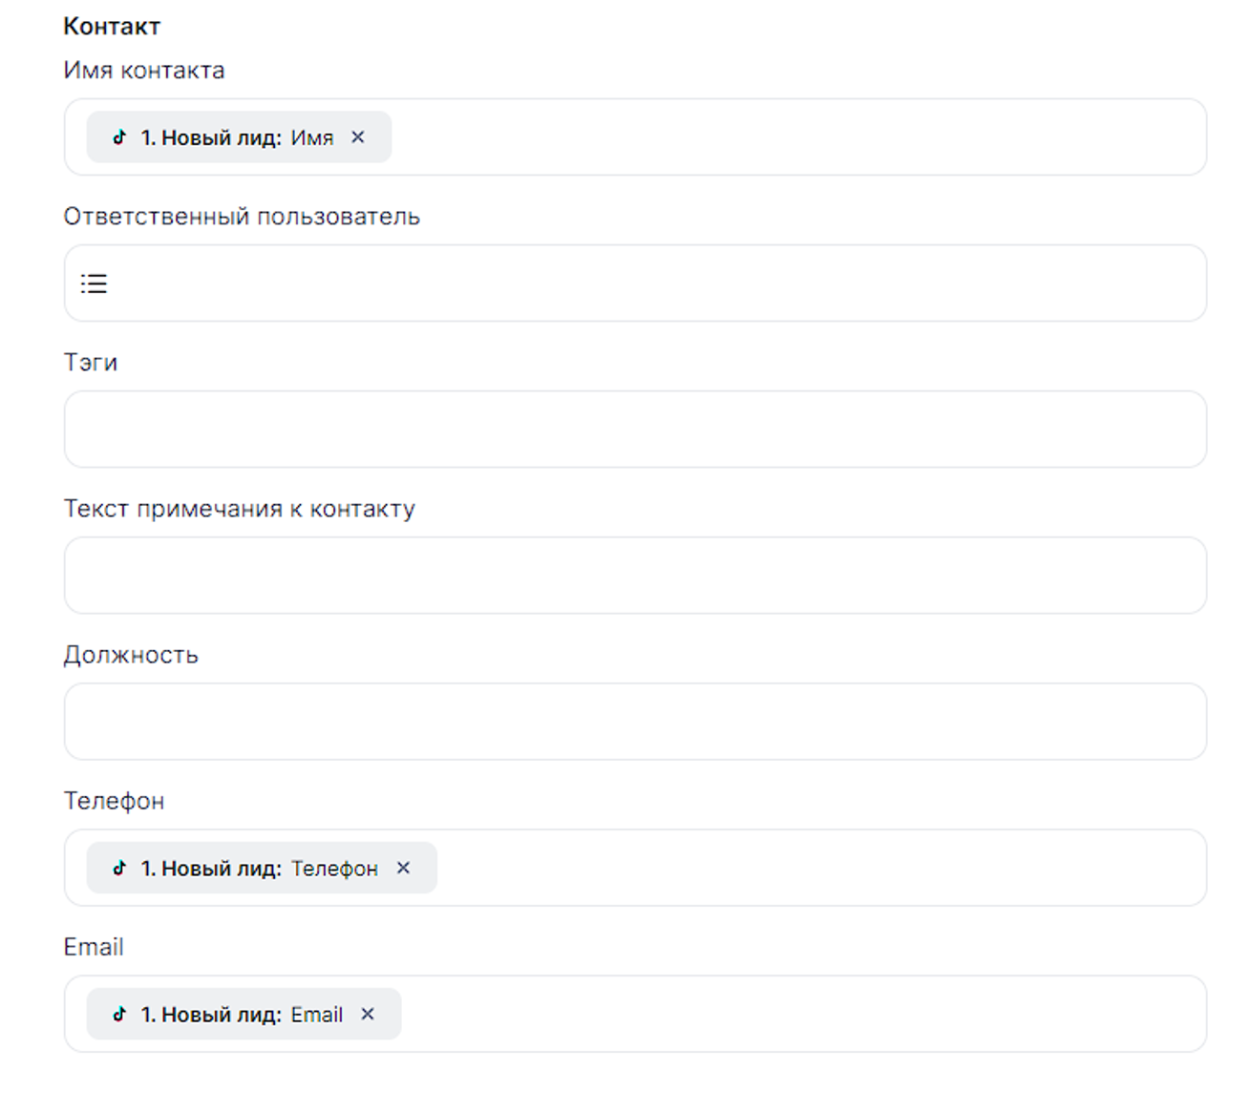Expand the Ответственный пользователь selector field

649,283
